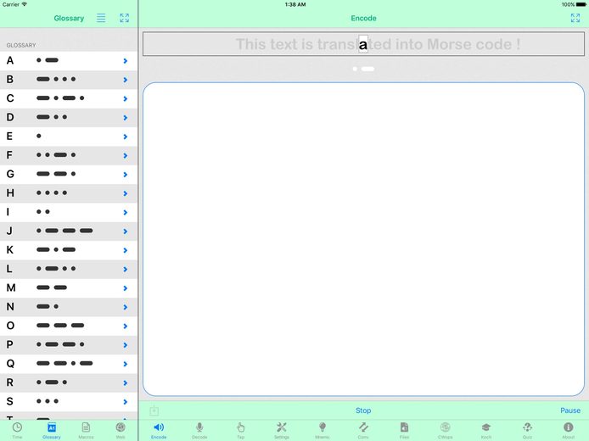This screenshot has width=589, height=441.
Task: Select the letter P glossary row
Action: click(69, 344)
